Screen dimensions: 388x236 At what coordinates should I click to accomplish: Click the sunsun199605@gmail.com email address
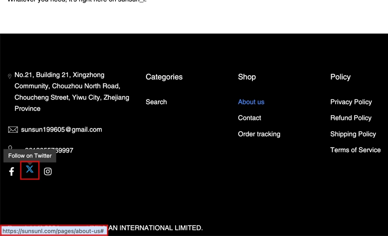(61, 129)
